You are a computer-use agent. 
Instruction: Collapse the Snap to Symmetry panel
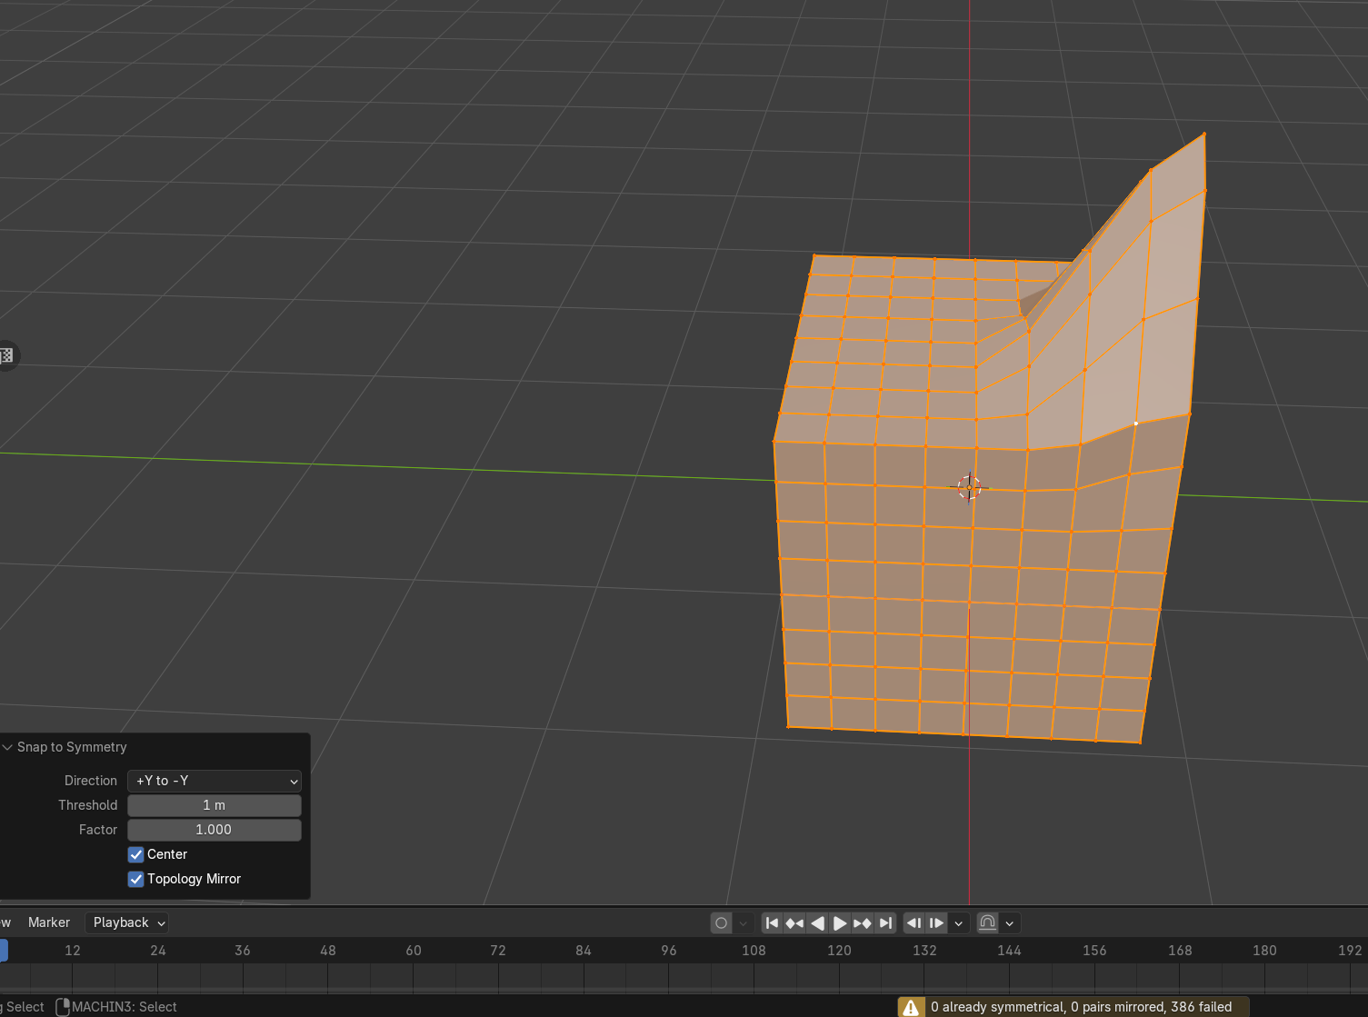click(x=7, y=747)
